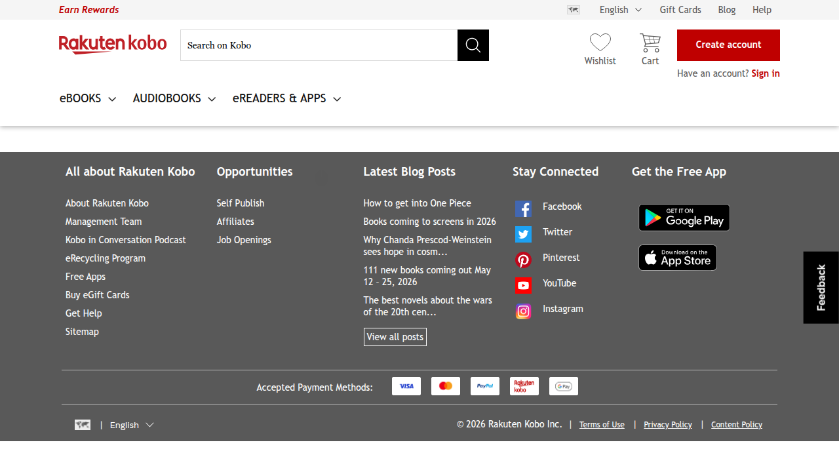Open Buy eGift Cards link
The width and height of the screenshot is (839, 472).
click(x=98, y=295)
